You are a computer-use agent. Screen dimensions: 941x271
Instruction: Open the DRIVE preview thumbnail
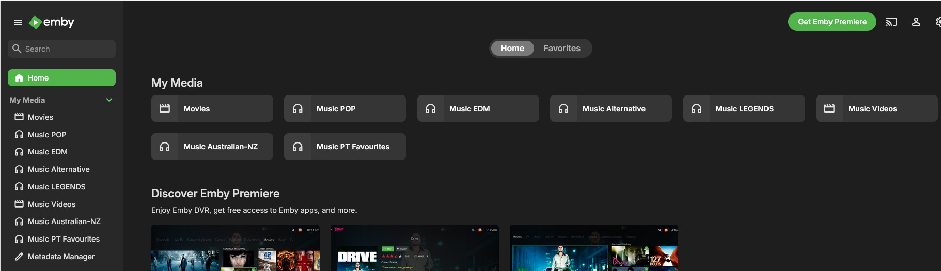click(x=415, y=248)
